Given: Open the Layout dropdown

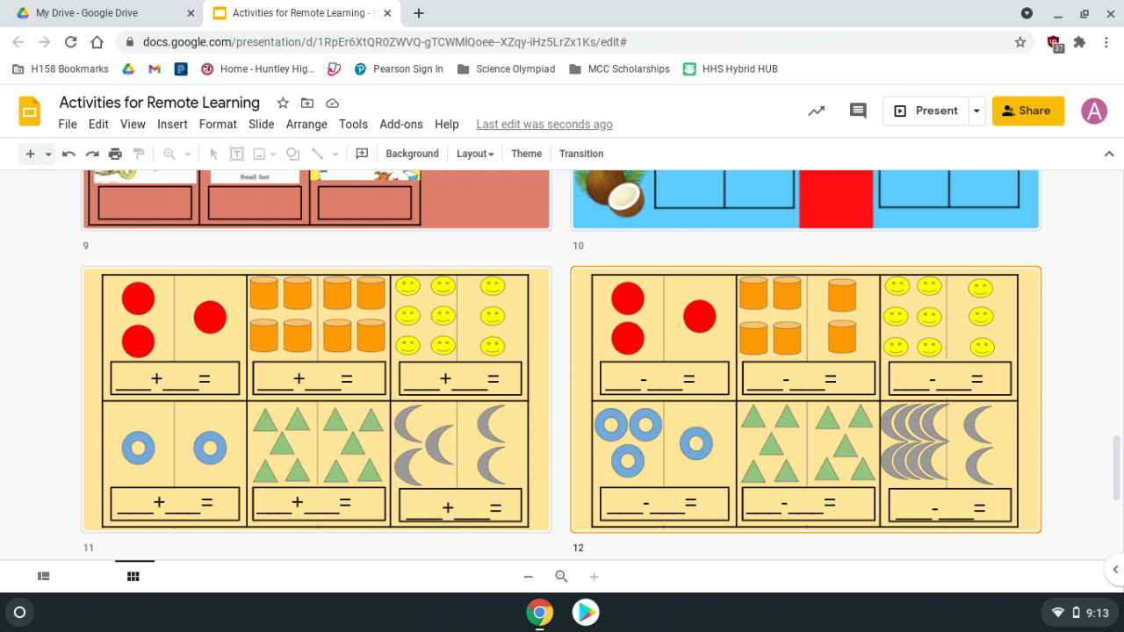Looking at the screenshot, I should pyautogui.click(x=475, y=154).
